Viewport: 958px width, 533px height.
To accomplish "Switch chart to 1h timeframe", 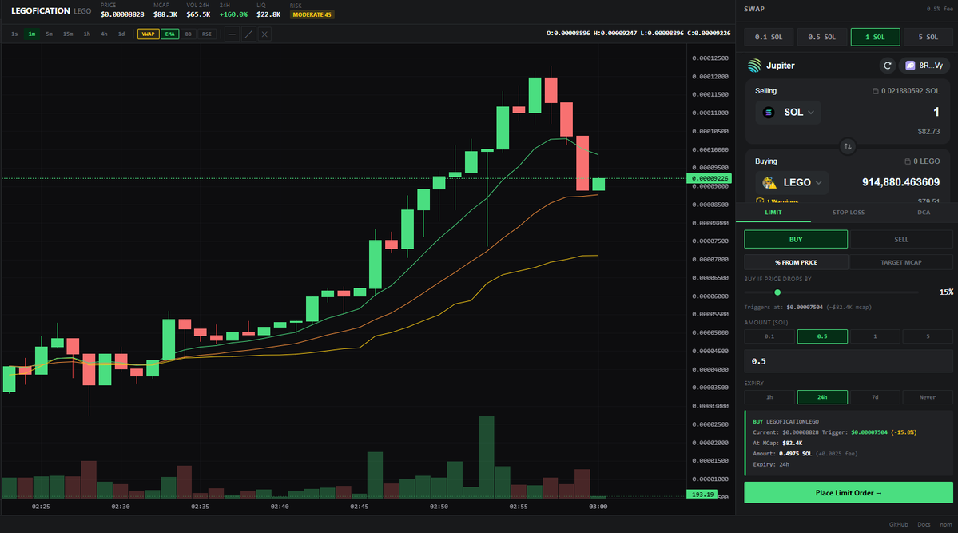I will (x=87, y=34).
